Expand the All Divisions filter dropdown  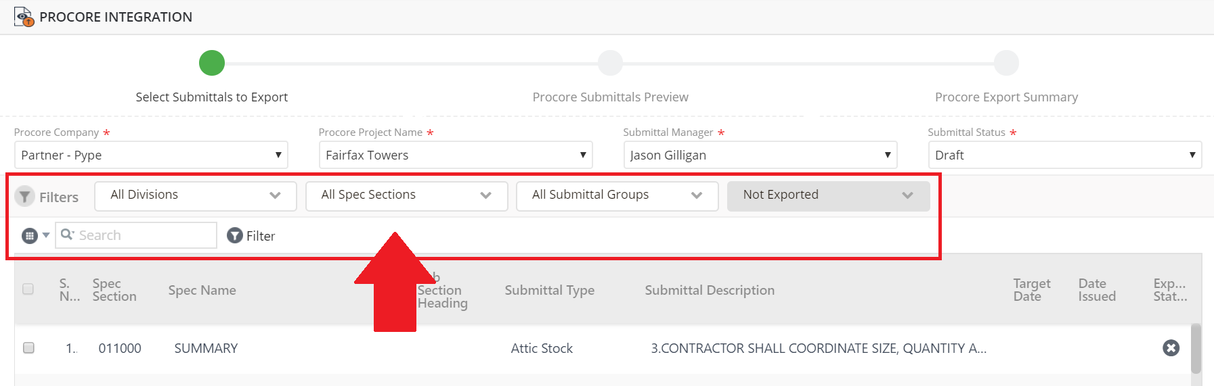195,195
